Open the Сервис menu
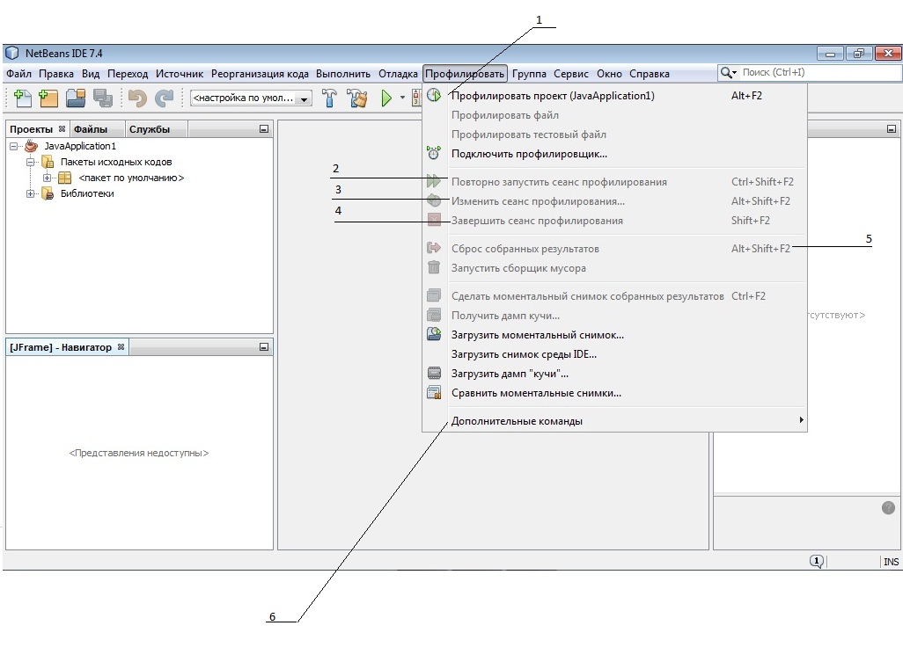Image resolution: width=903 pixels, height=662 pixels. 570,74
